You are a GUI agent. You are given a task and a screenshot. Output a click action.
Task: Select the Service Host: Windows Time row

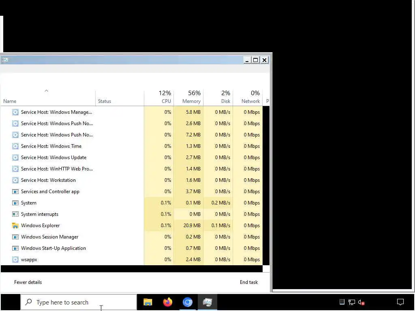132,146
